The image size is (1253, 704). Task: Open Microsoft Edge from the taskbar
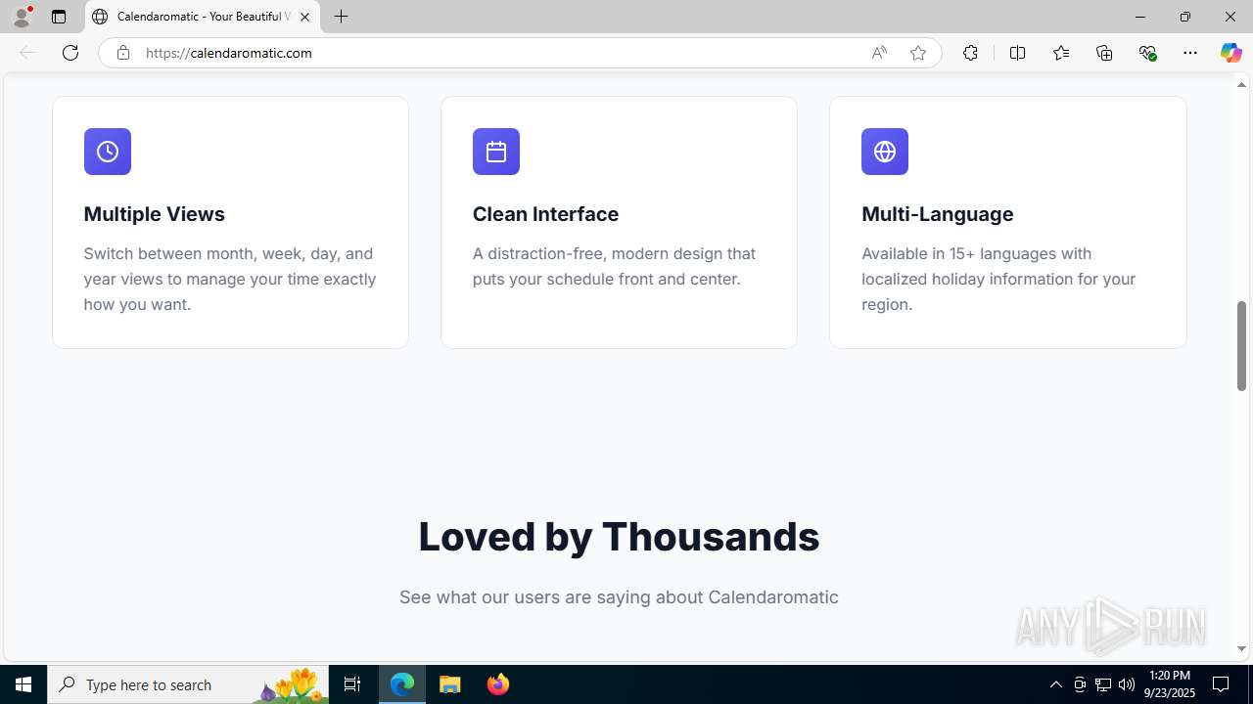click(402, 684)
